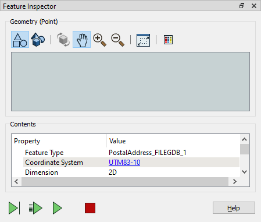This screenshot has width=261, height=222.
Task: Click the PostalAddress_FILEGDB_1 value
Action: 148,153
